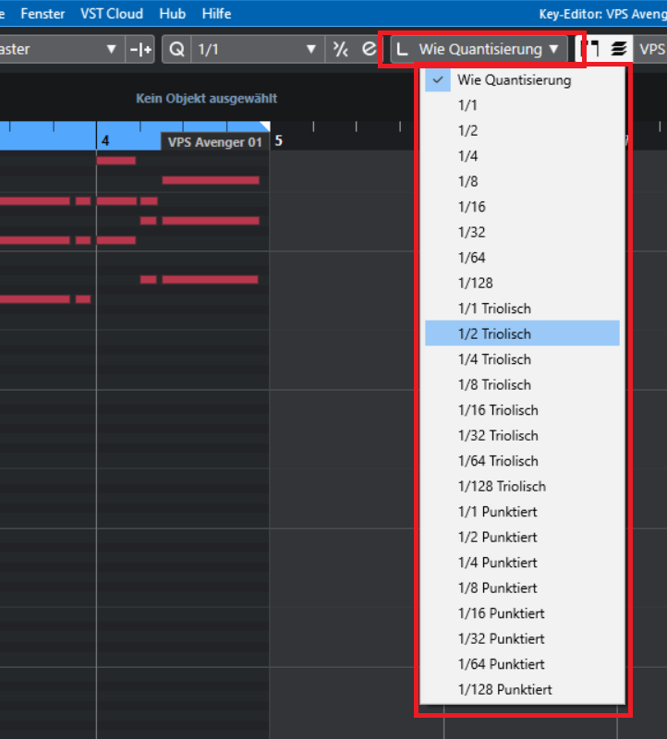Screen dimensions: 667x739
Task: Toggle the soft quantize e icon
Action: 369,49
